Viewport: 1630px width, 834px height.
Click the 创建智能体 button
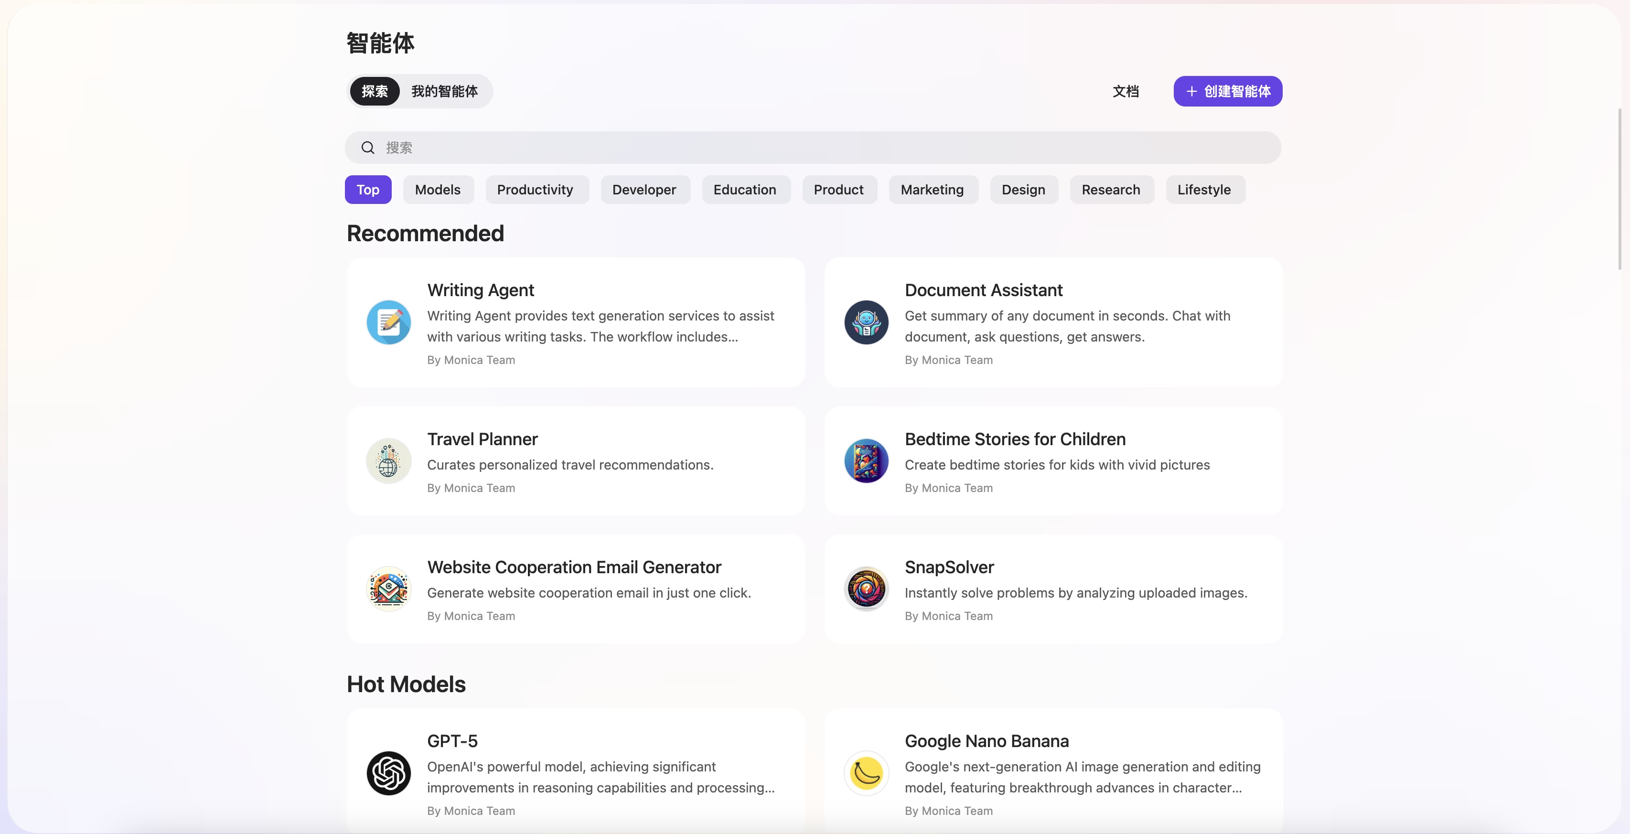coord(1228,91)
